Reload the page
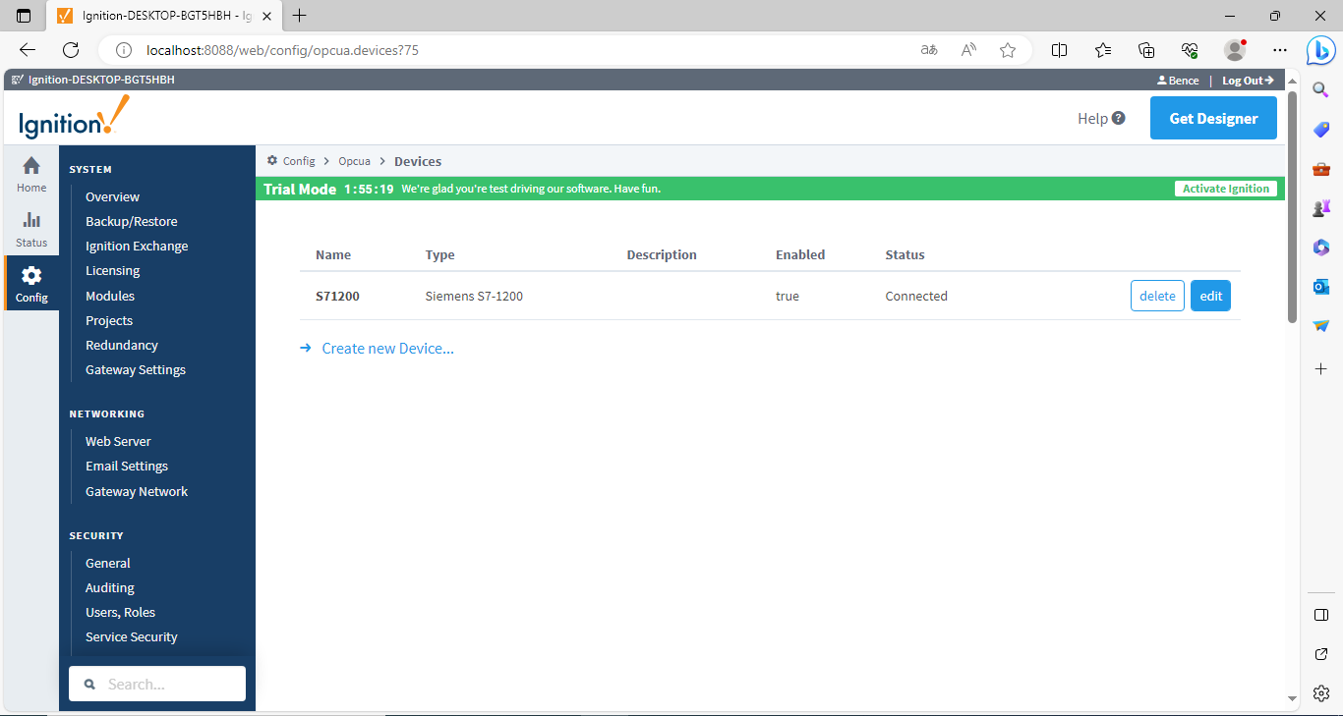This screenshot has height=716, width=1343. (x=71, y=50)
